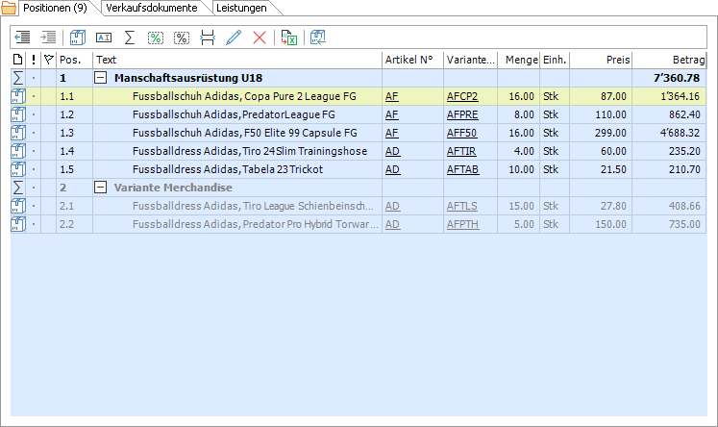Insert a subtotal sigma icon
The width and height of the screenshot is (718, 427).
130,38
